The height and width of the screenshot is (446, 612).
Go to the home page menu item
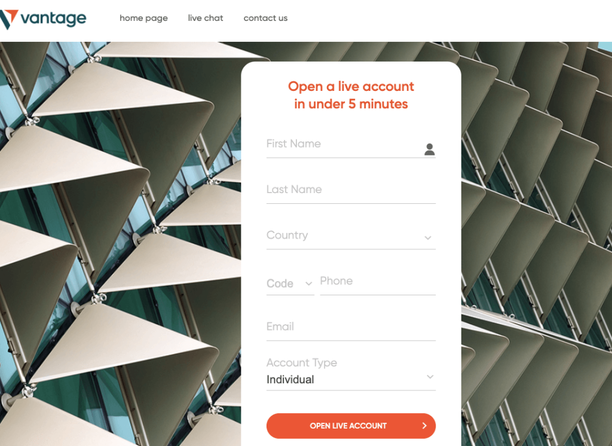coord(143,18)
